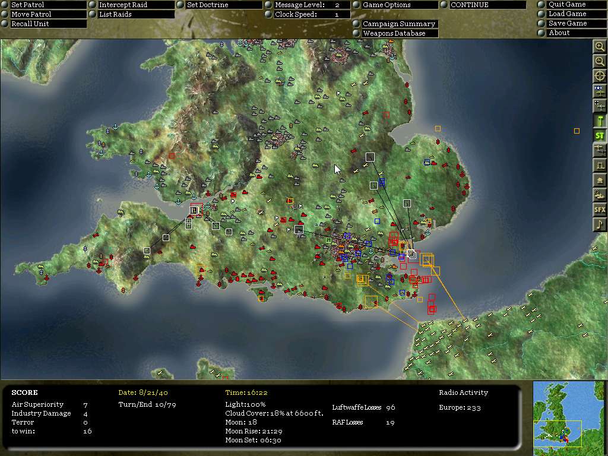Click the Turn/End 10/79 text

(x=147, y=404)
